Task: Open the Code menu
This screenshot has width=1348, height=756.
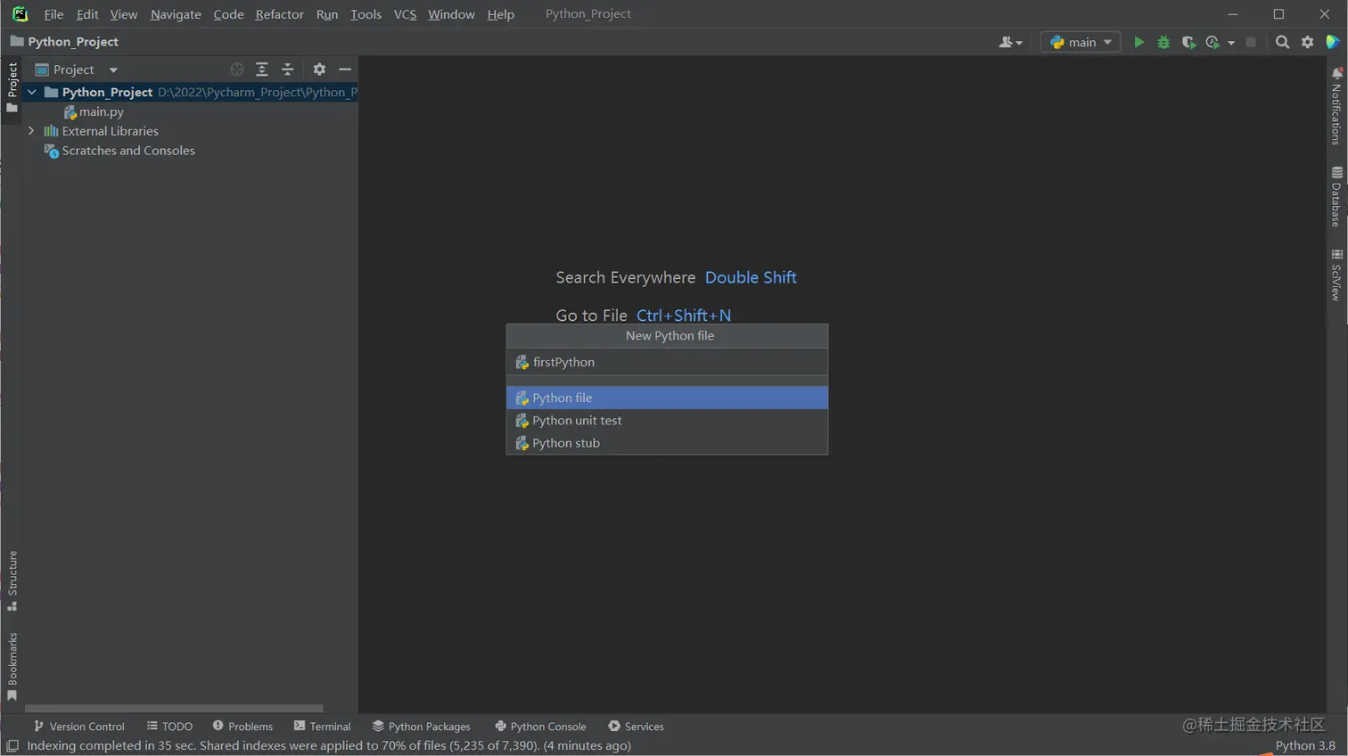Action: click(x=228, y=14)
